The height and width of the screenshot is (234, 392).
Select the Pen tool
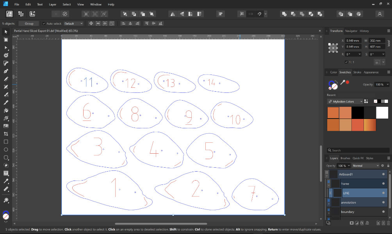pyautogui.click(x=6, y=71)
